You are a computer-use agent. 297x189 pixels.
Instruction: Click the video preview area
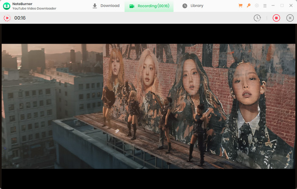click(148, 106)
